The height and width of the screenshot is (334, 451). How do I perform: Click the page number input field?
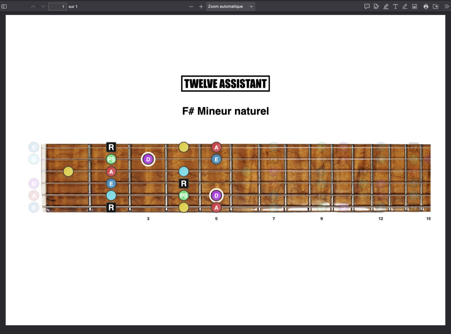[57, 6]
